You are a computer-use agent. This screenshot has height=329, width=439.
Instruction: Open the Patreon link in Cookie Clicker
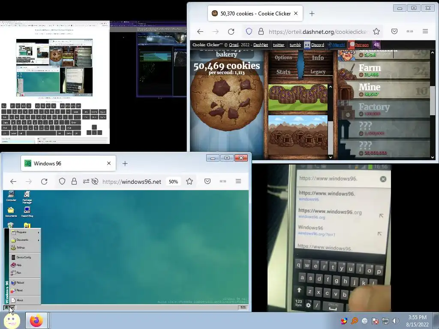[x=359, y=45]
